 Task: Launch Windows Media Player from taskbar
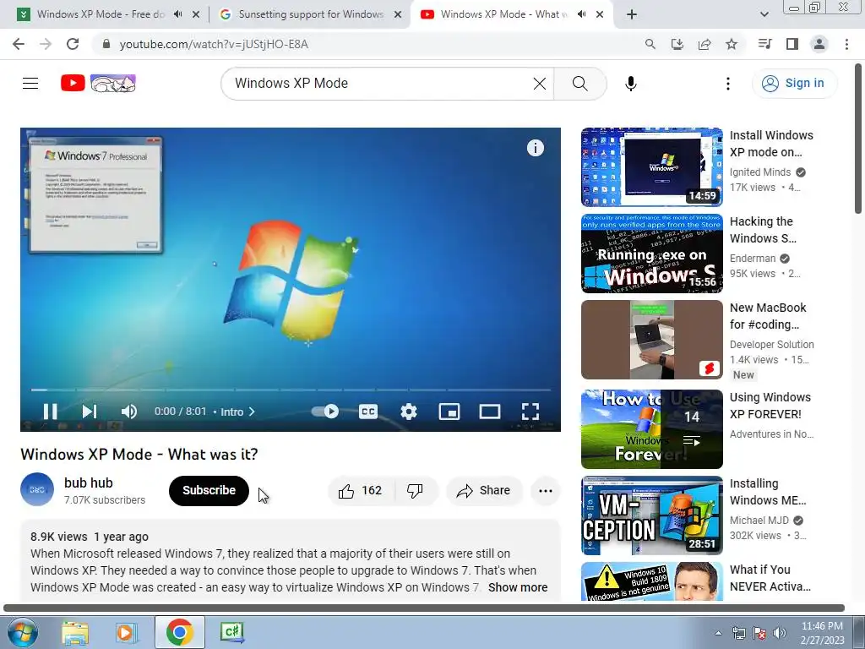point(126,632)
